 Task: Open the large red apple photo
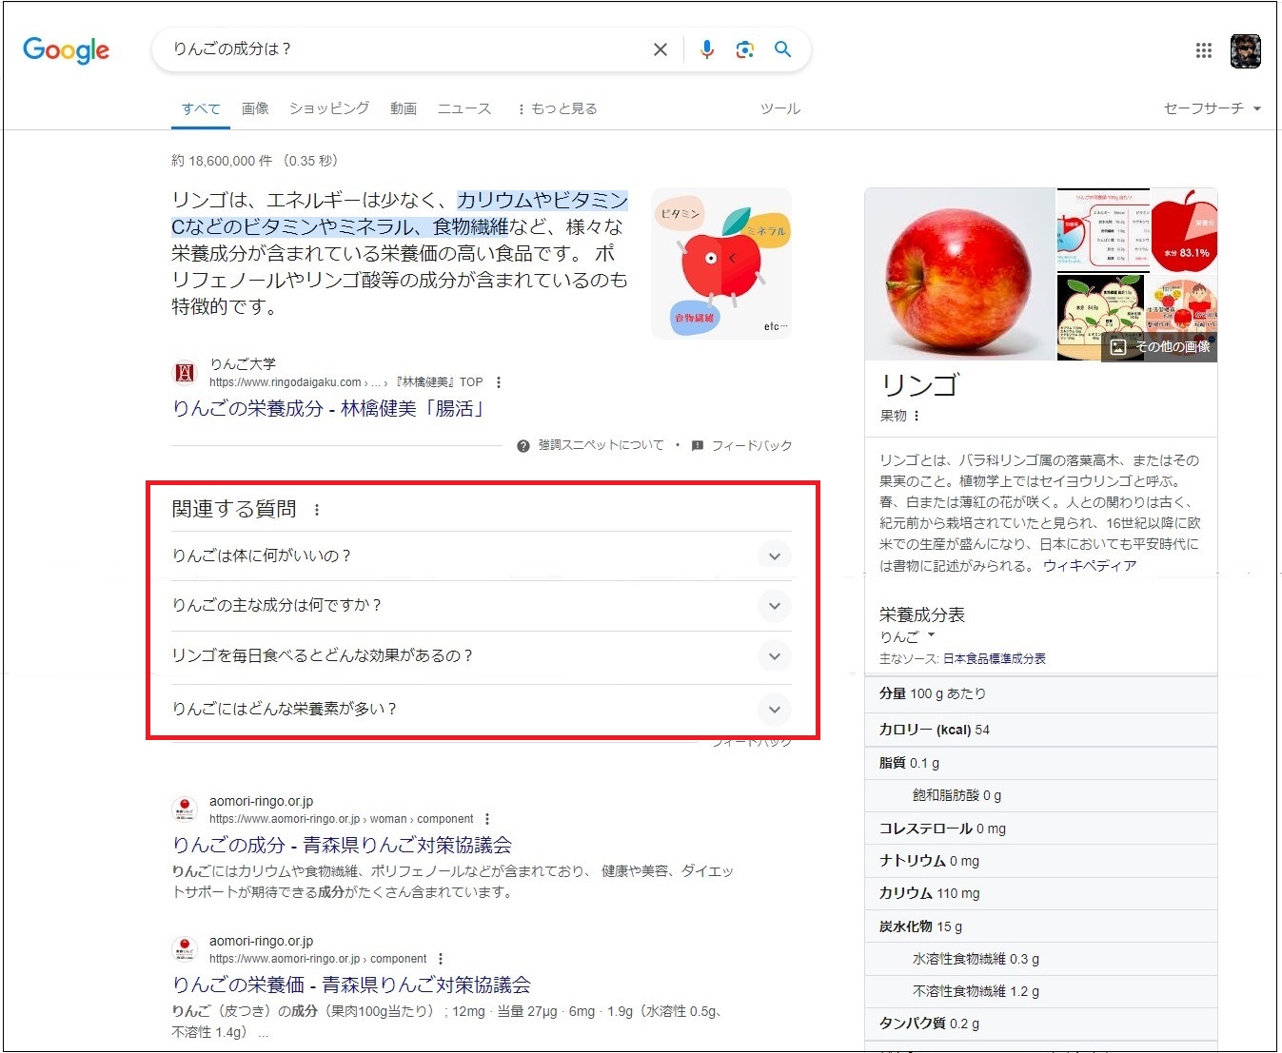[960, 274]
